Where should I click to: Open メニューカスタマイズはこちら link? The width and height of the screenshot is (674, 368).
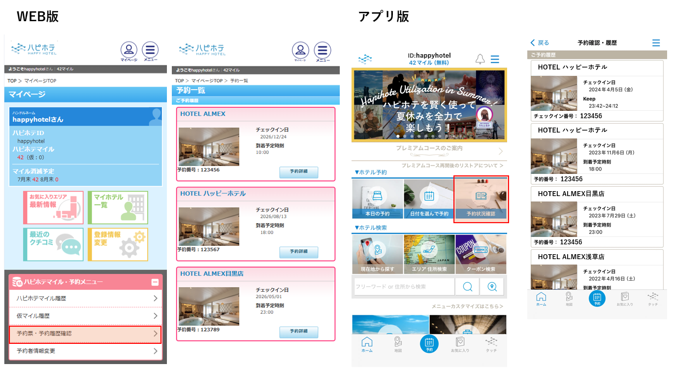[x=467, y=306]
